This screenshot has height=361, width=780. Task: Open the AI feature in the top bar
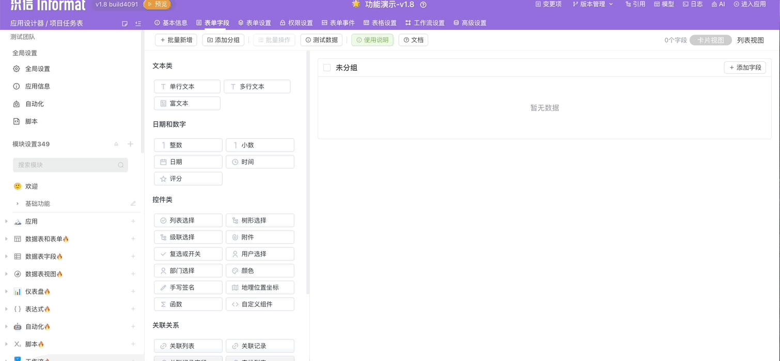pyautogui.click(x=718, y=5)
